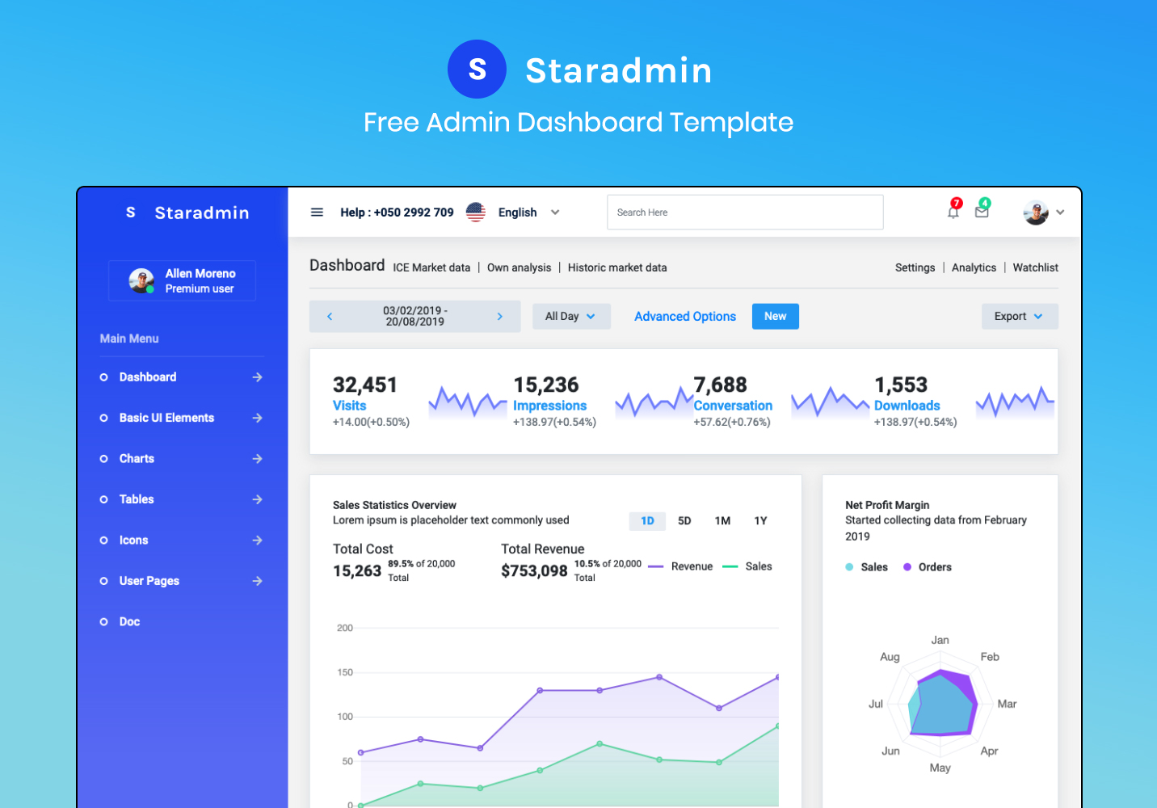
Task: Toggle Orders legend in Net Profit Margin
Action: pyautogui.click(x=928, y=567)
